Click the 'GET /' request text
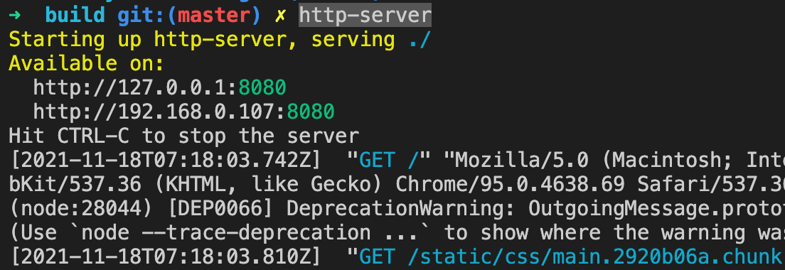The height and width of the screenshot is (270, 785). (389, 160)
